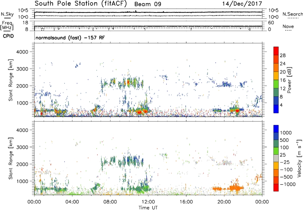Click 'Slant Range [km]' label of power panel
303x210 pixels.
[x=11, y=80]
